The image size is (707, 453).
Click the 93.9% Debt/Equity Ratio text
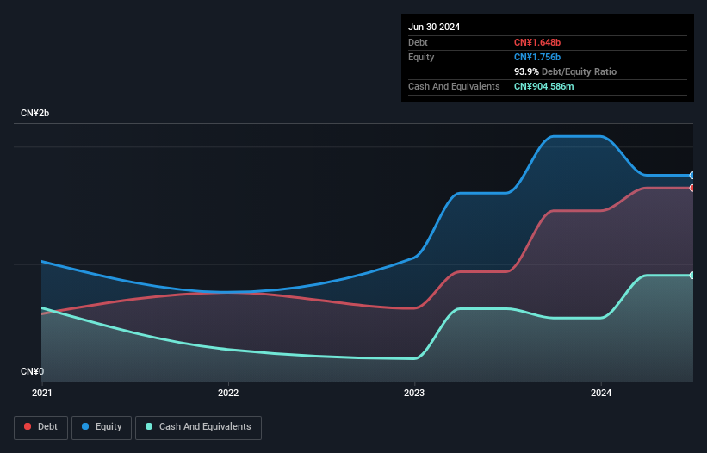[565, 71]
